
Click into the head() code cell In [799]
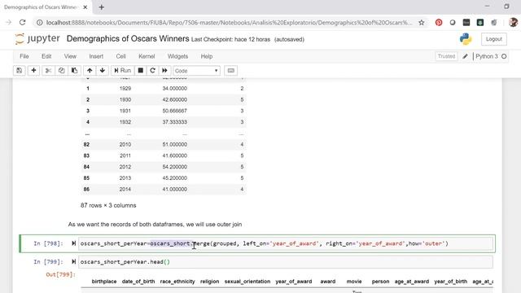pos(286,262)
